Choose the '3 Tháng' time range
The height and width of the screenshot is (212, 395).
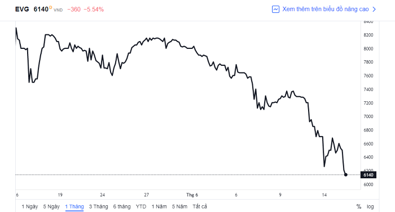99,206
